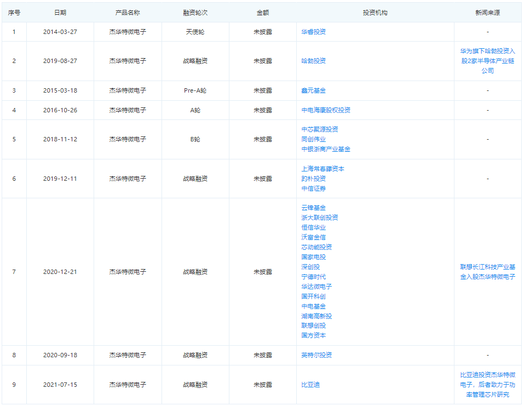Open the 云锋基金 investor link

313,208
